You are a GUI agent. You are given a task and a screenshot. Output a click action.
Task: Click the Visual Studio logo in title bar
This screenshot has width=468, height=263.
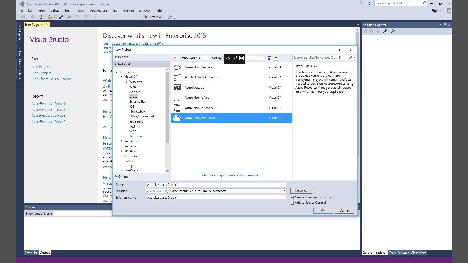point(21,4)
